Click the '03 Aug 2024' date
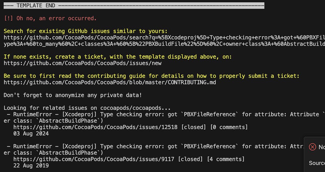 tap(31, 134)
